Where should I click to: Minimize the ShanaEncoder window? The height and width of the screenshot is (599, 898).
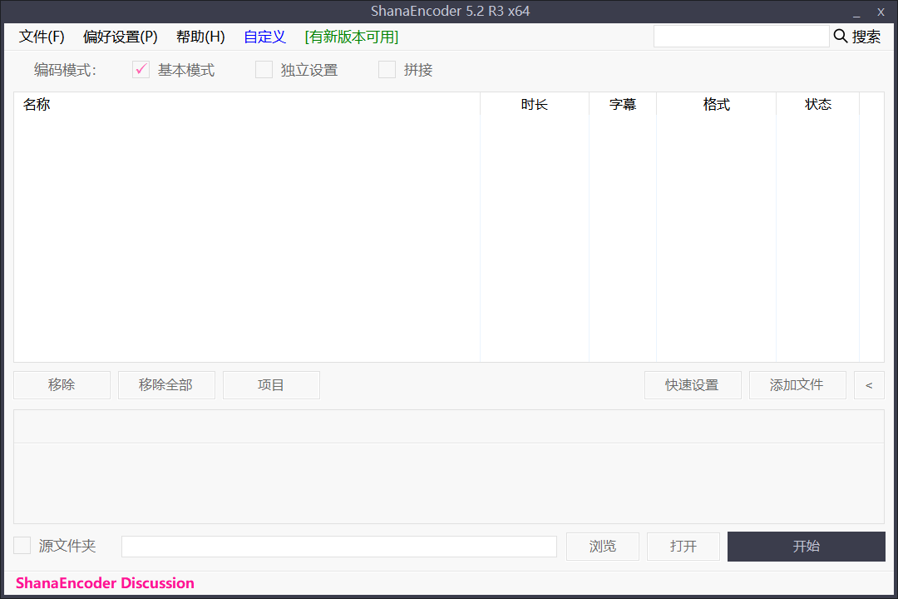[856, 12]
